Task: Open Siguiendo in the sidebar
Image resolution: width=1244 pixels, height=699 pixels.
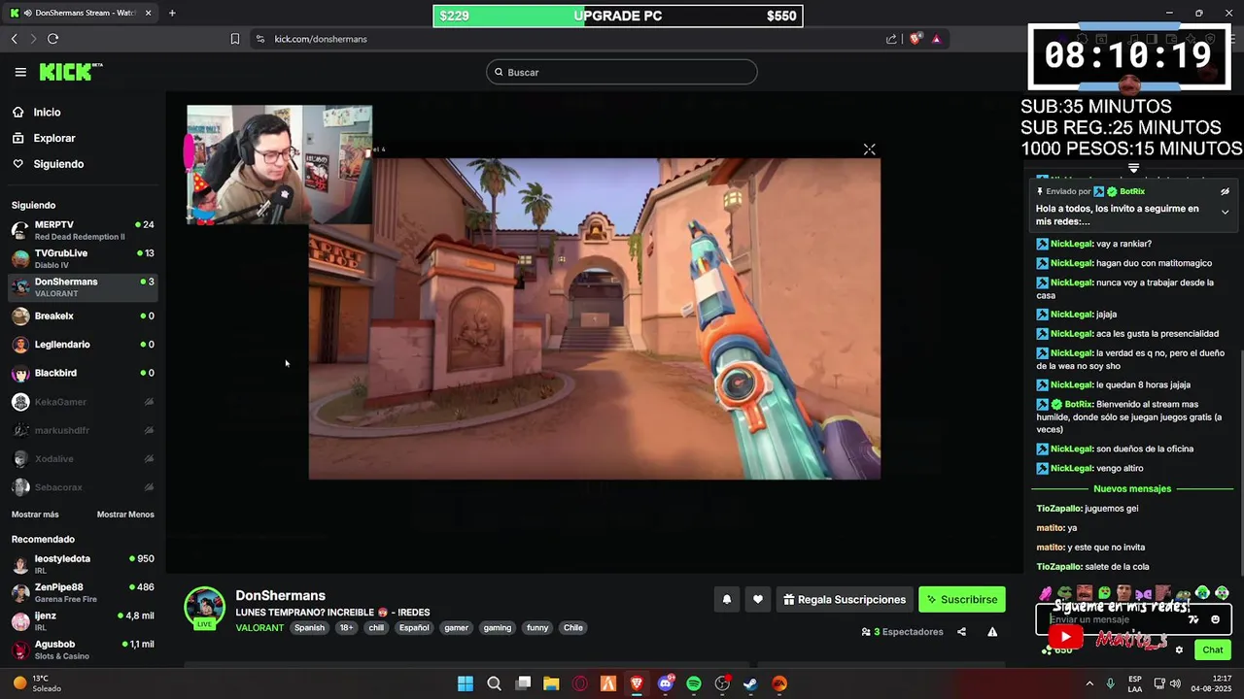Action: click(x=58, y=164)
